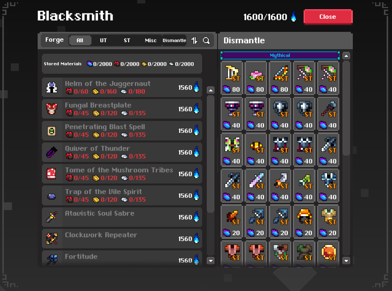Select Helm of the Juggernaut item icon
The image size is (392, 291).
pos(52,88)
